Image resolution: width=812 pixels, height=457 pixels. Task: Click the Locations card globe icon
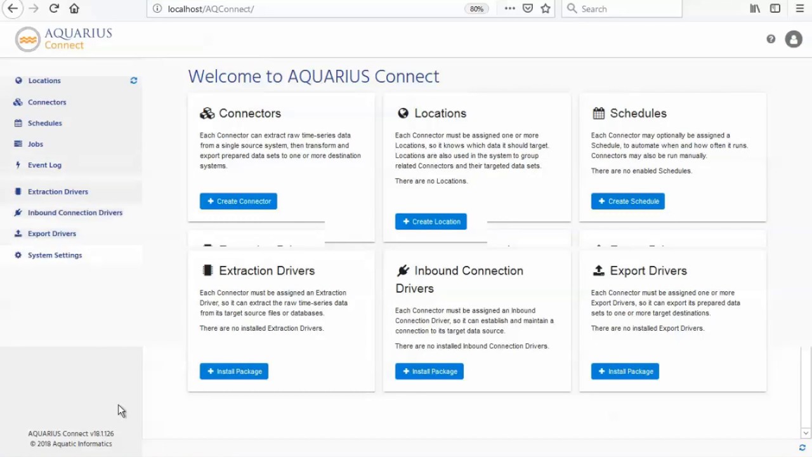(403, 114)
